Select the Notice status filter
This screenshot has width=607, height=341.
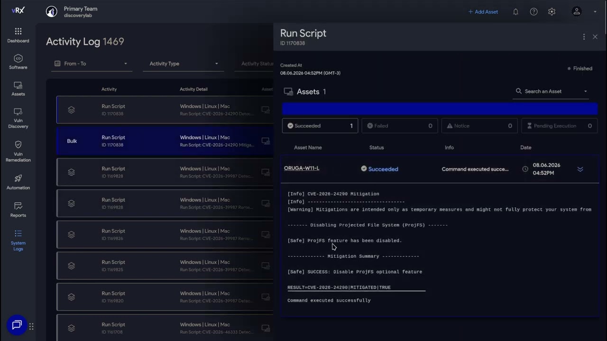(x=479, y=126)
